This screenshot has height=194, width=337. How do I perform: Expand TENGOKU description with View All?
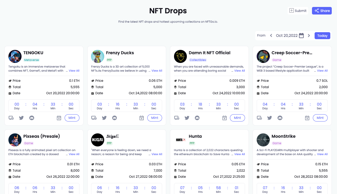click(x=74, y=71)
